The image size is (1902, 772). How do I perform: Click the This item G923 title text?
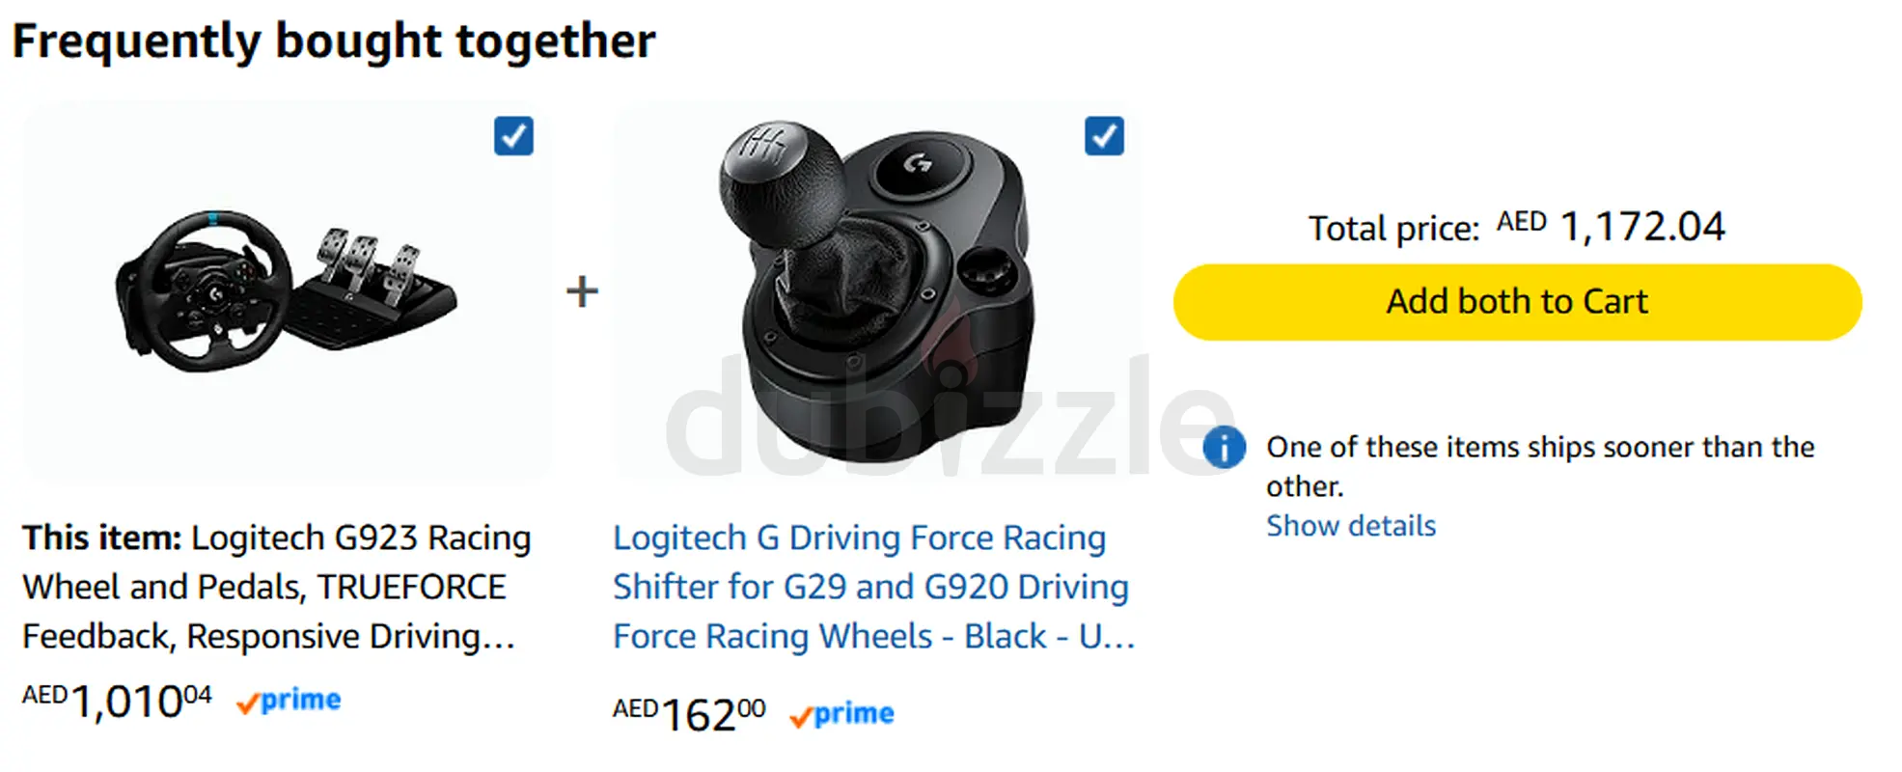tap(277, 587)
